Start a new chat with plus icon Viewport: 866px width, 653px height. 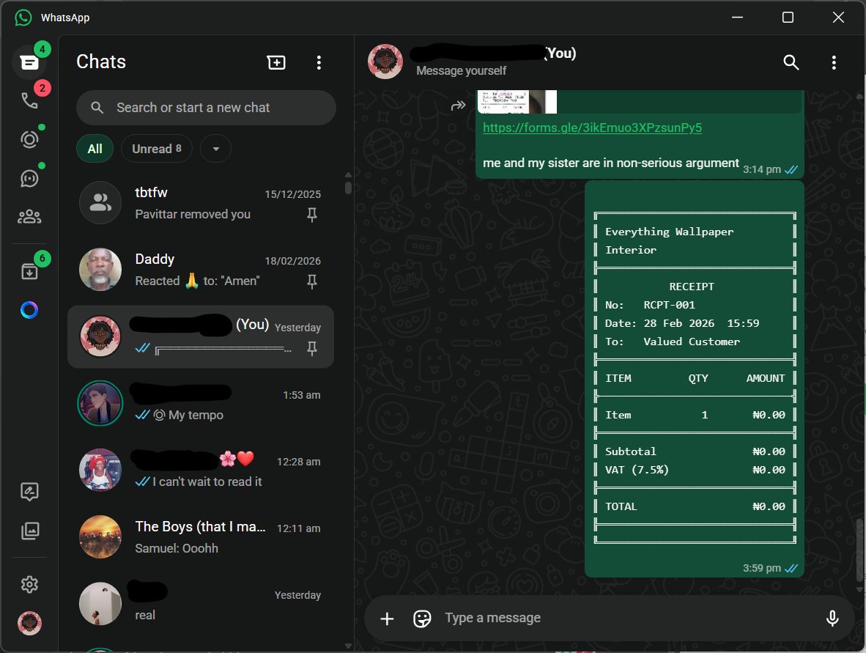click(276, 62)
